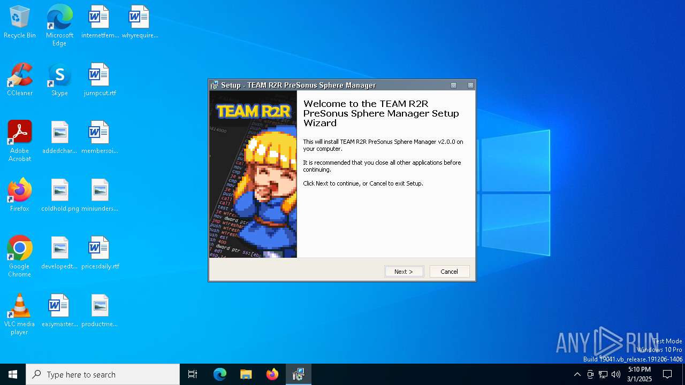Select the developedt image file icon
Viewport: 685px width, 385px height.
tap(59, 253)
